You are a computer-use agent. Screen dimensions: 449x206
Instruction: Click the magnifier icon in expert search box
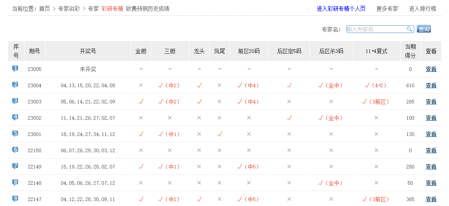(410, 29)
